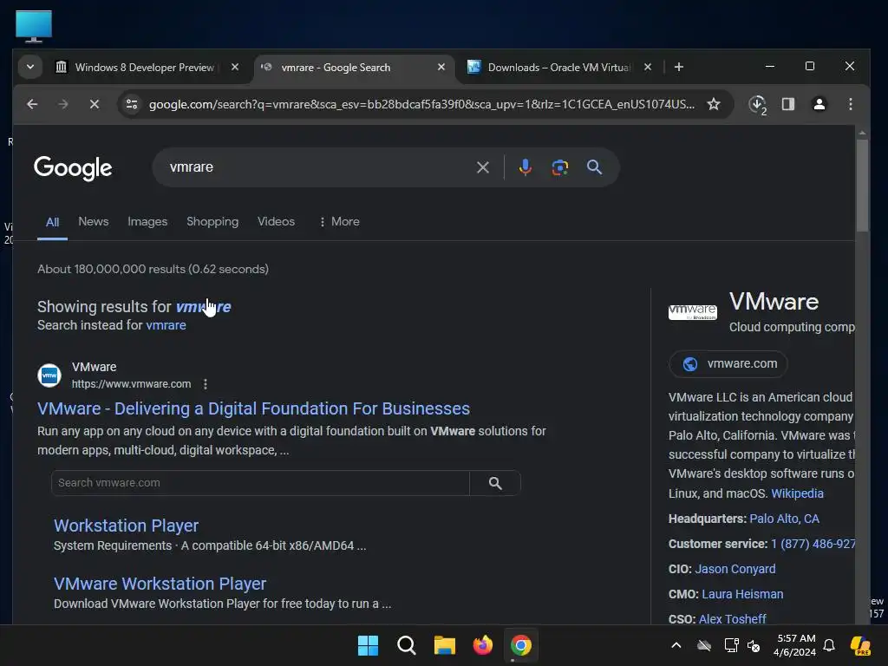888x666 pixels.
Task: Show hidden system tray icons
Action: pos(676,645)
